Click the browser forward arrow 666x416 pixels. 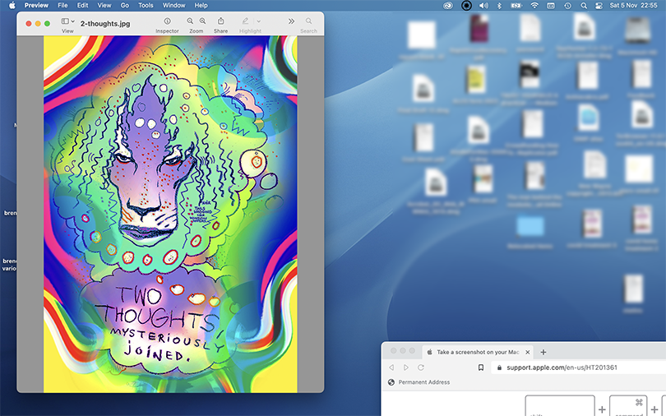(x=406, y=367)
